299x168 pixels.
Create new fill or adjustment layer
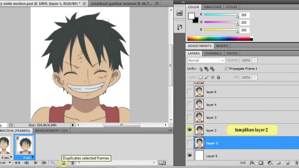[x=269, y=163]
